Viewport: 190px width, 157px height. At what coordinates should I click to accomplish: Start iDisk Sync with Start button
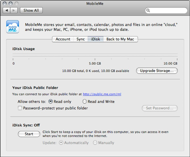point(29,134)
